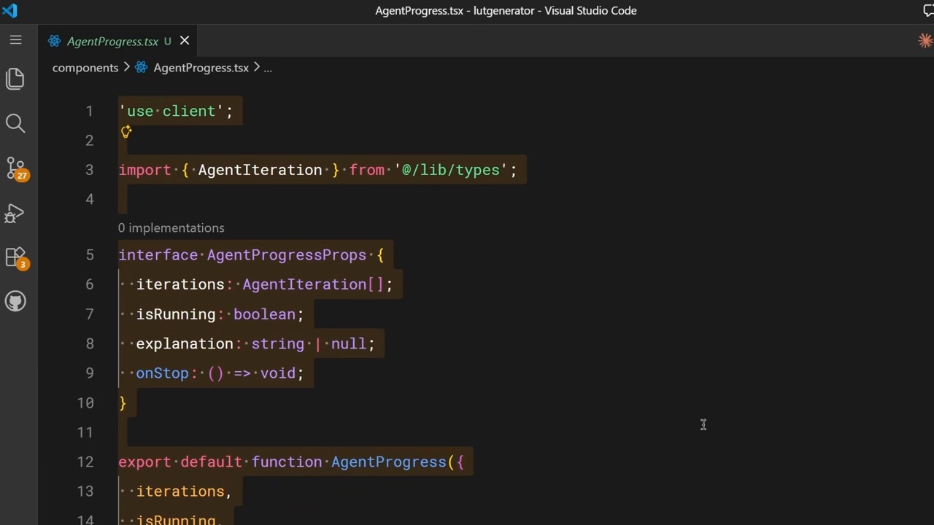Click the lightbulb code action icon
This screenshot has height=525, width=934.
[126, 132]
